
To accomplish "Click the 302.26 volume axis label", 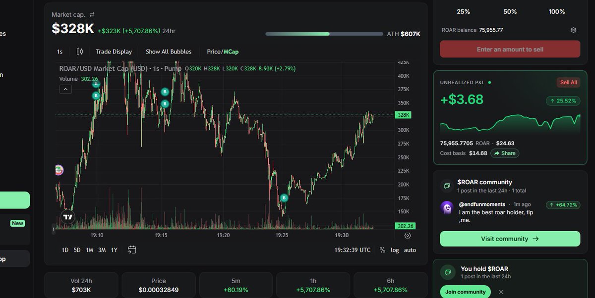I will [x=405, y=226].
